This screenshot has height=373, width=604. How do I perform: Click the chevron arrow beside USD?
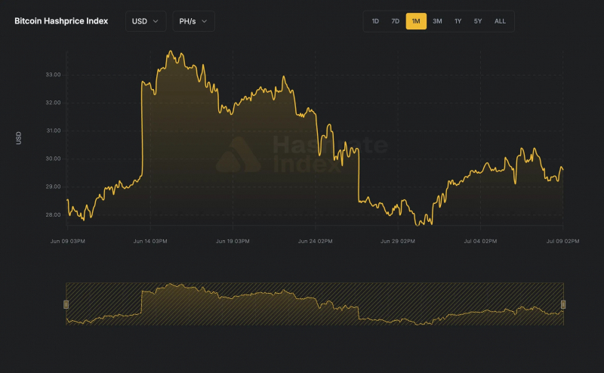coord(156,21)
